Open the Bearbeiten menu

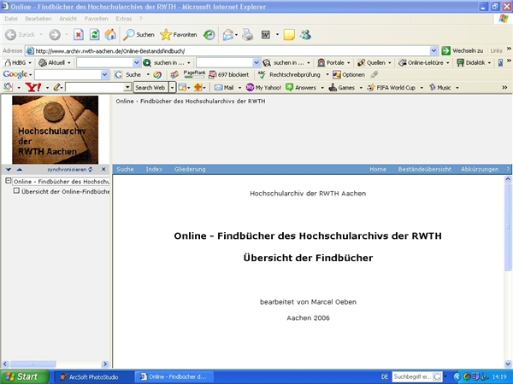pyautogui.click(x=38, y=19)
